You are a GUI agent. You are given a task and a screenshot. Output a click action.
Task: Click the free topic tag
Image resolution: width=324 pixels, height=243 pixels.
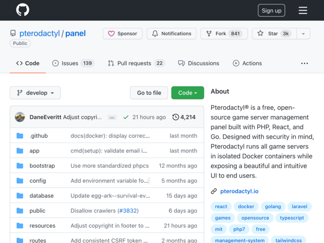tap(260, 229)
